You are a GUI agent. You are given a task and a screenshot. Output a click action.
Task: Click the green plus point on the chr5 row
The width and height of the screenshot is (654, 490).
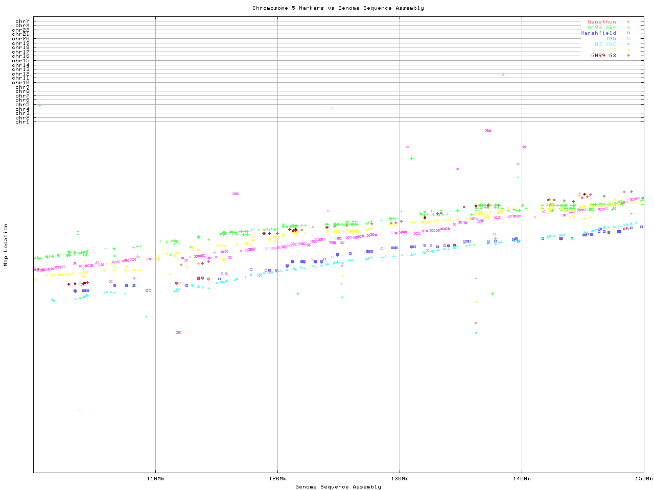pyautogui.click(x=39, y=105)
